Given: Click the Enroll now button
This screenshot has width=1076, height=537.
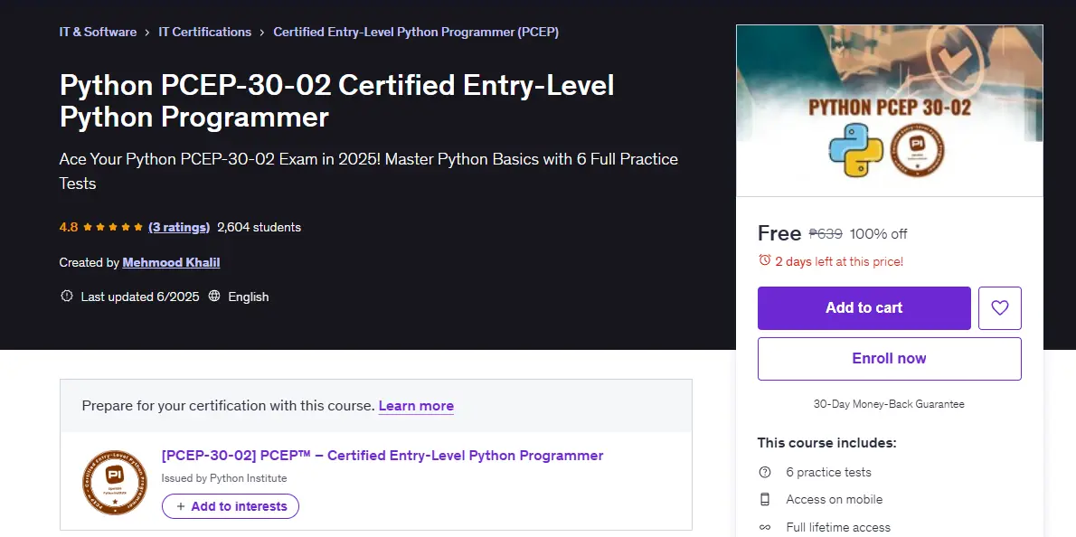Looking at the screenshot, I should click(890, 358).
